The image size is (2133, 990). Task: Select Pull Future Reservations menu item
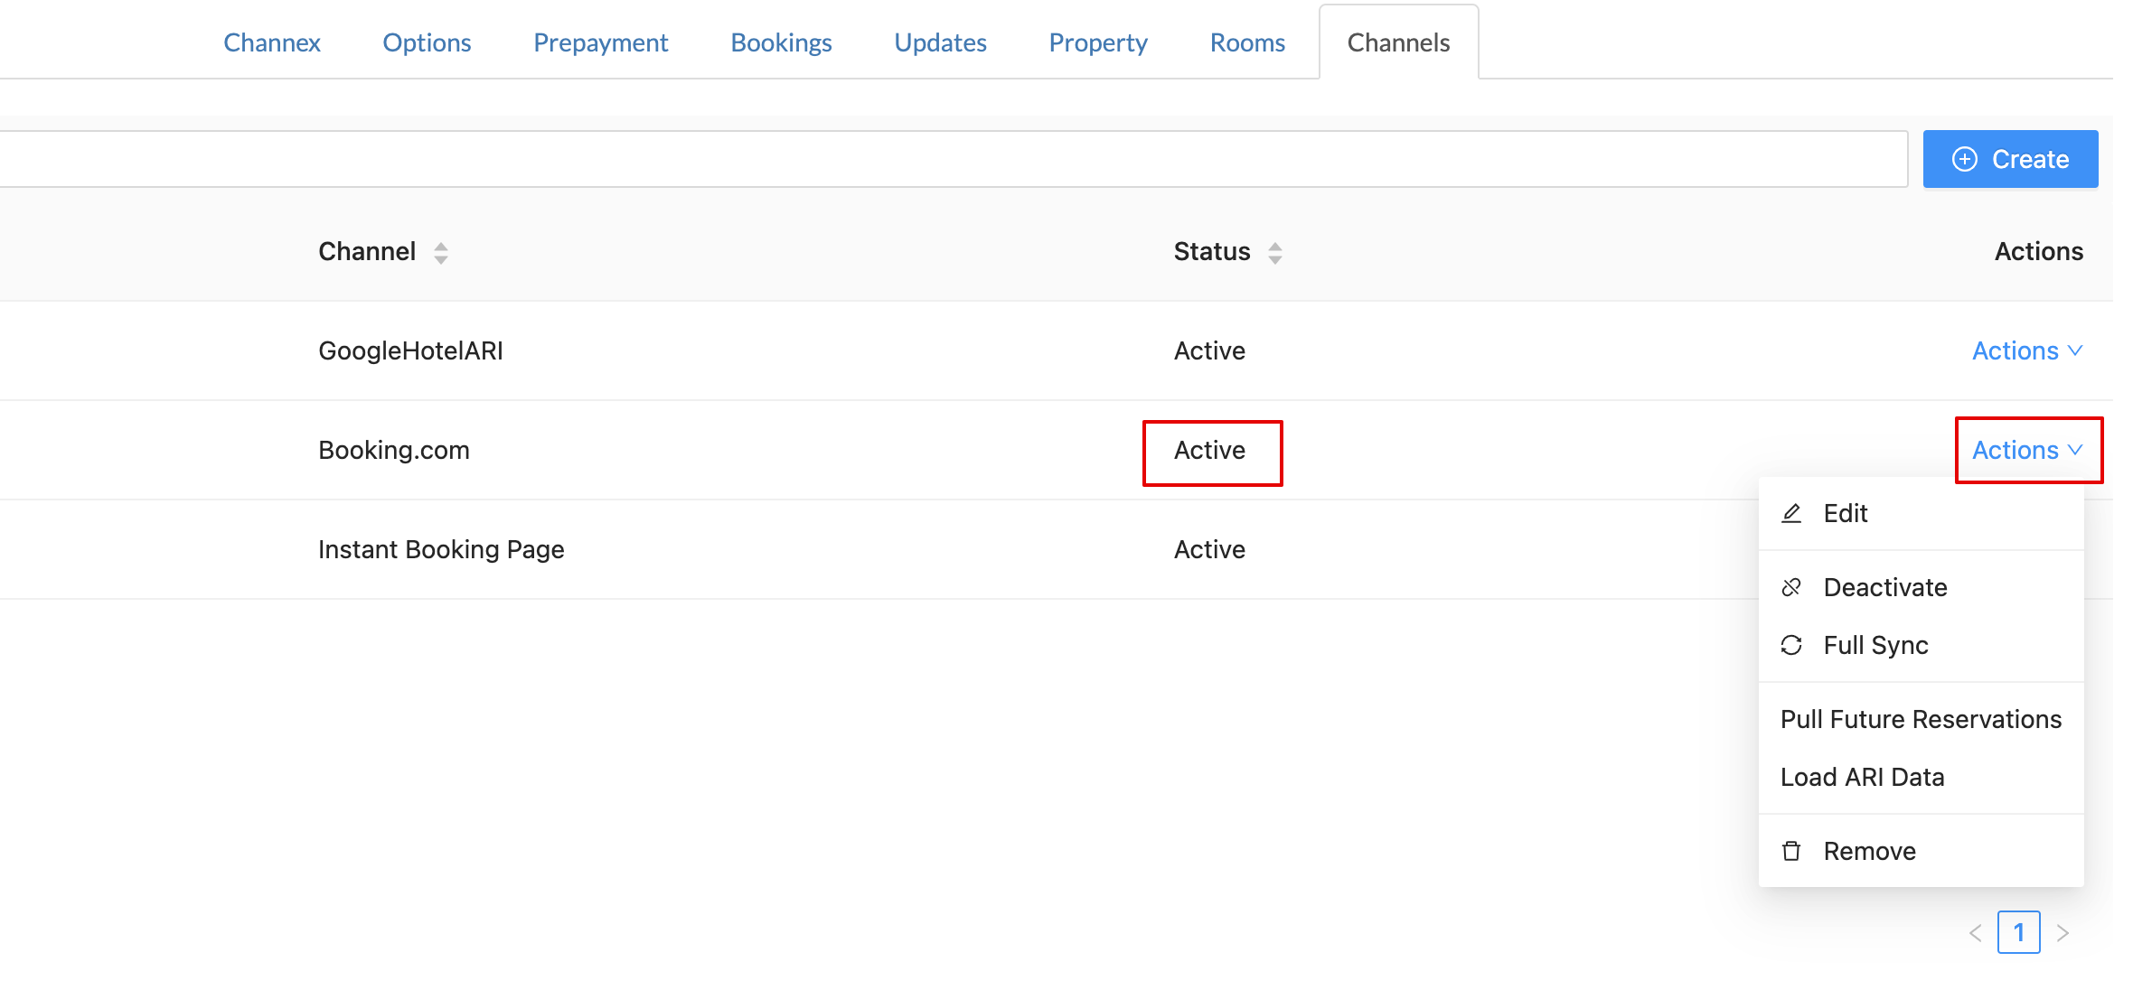click(x=1921, y=719)
